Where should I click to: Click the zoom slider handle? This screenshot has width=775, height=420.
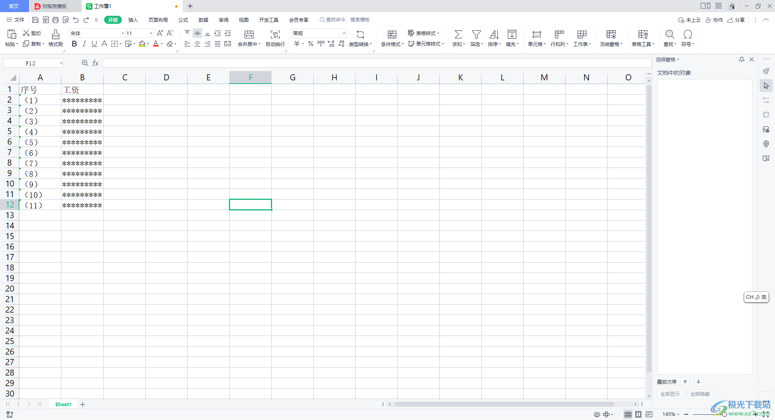tap(724, 414)
